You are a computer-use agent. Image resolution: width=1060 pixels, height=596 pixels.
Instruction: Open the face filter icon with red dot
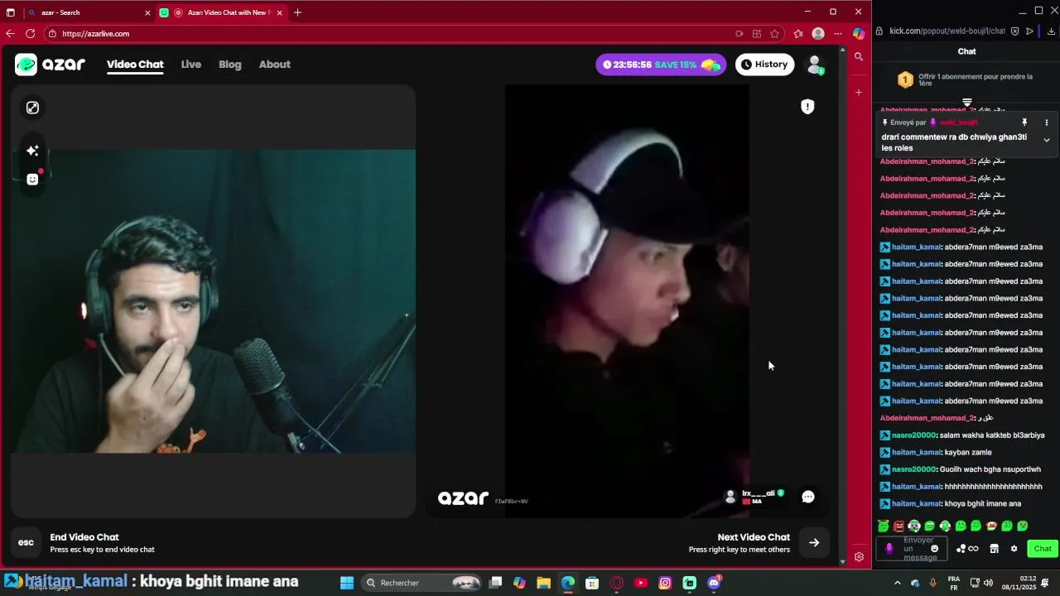[x=32, y=179]
